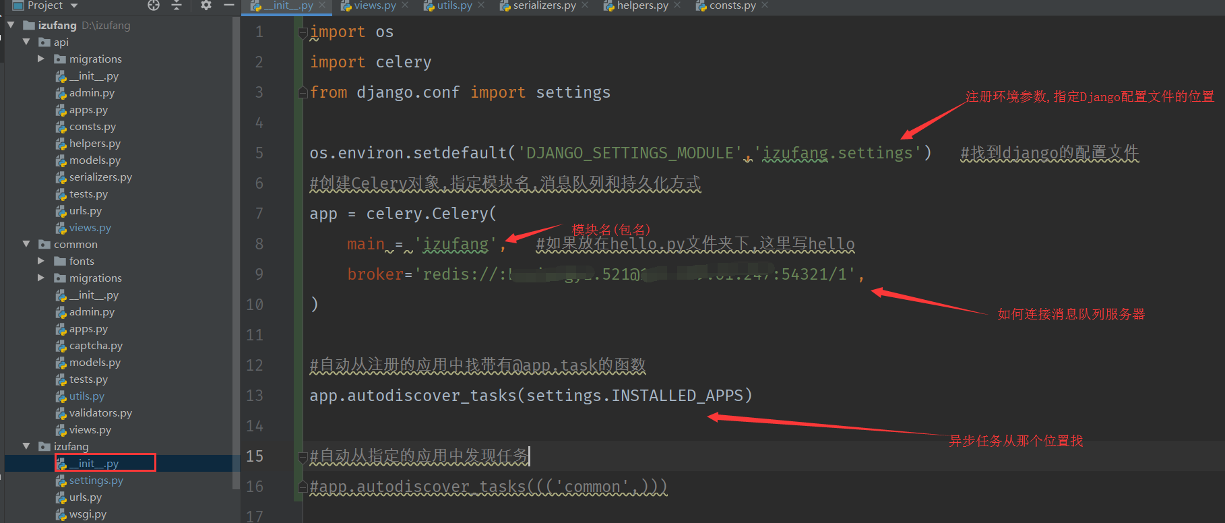Image resolution: width=1225 pixels, height=523 pixels.
Task: Close the __init__.py editor tab
Action: (x=322, y=5)
